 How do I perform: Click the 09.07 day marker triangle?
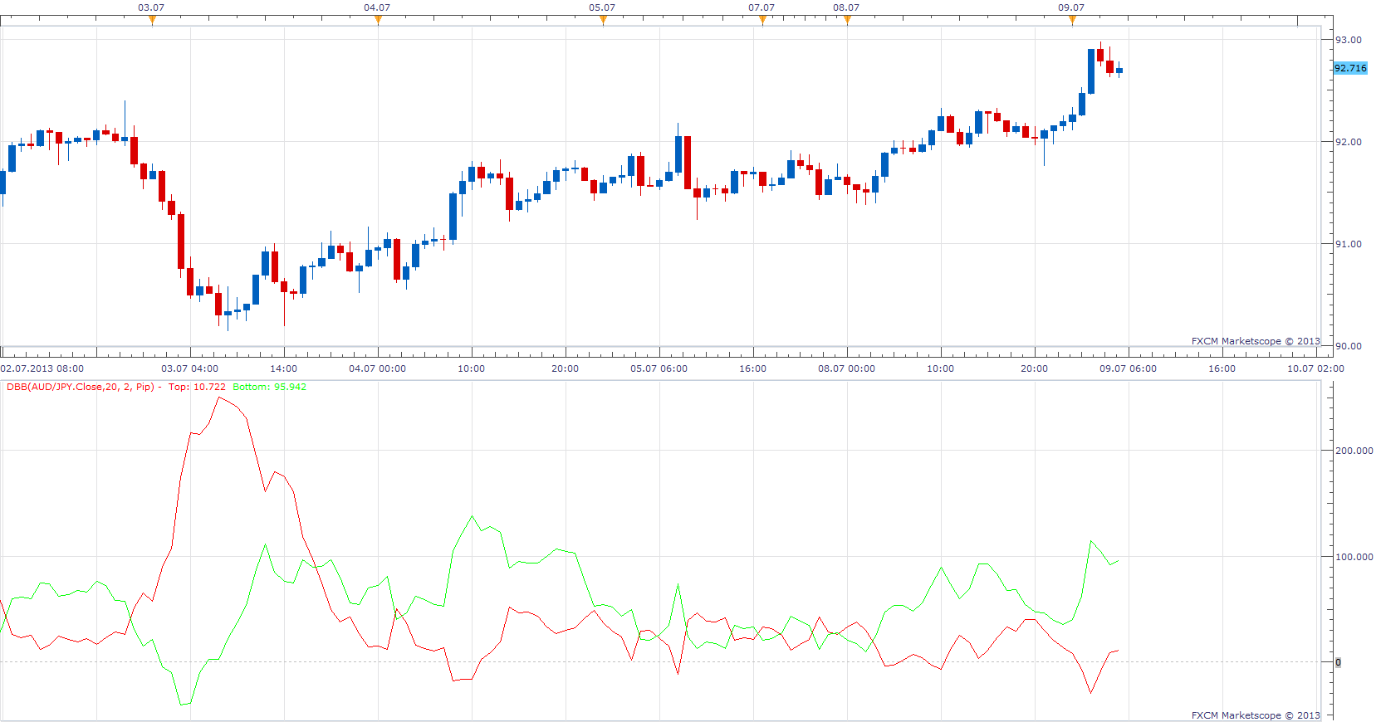click(1072, 21)
